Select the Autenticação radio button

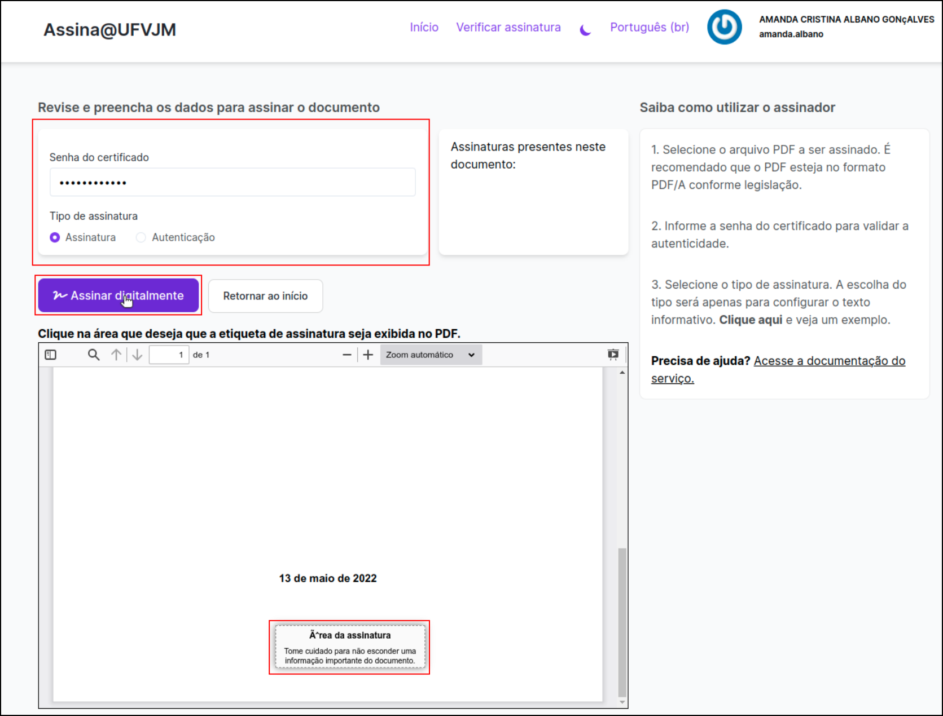[141, 237]
